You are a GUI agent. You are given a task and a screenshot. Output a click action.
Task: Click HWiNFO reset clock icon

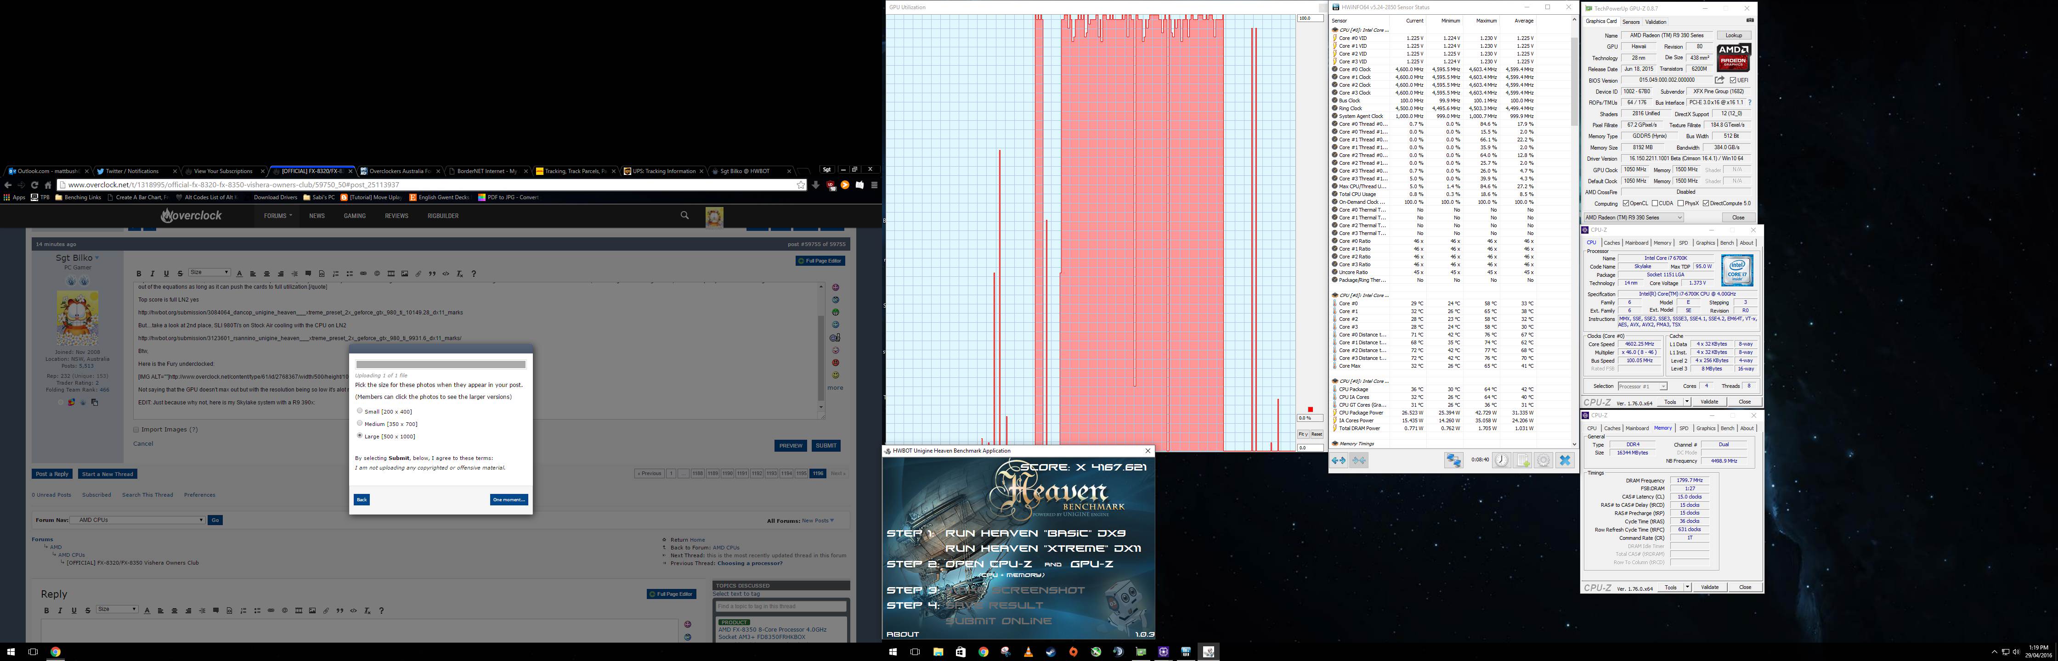click(1501, 460)
